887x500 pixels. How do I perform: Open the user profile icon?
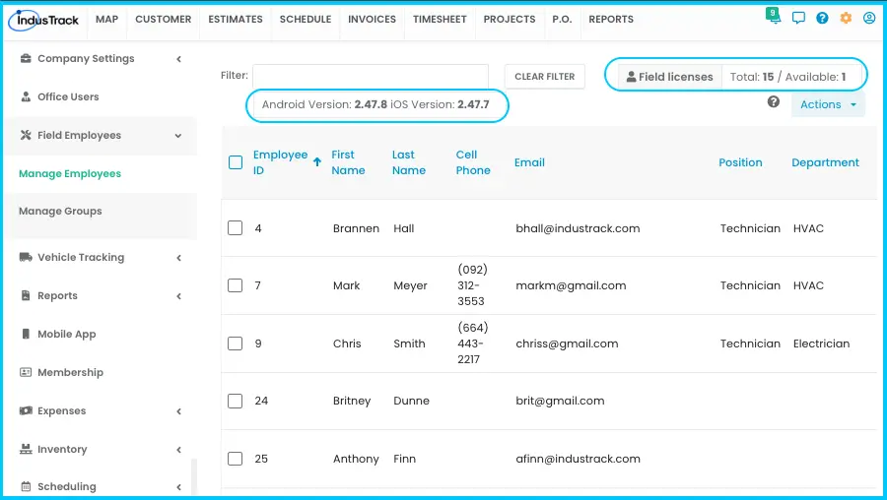869,18
